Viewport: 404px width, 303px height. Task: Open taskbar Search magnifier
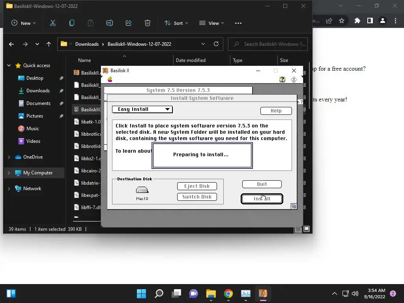click(159, 294)
